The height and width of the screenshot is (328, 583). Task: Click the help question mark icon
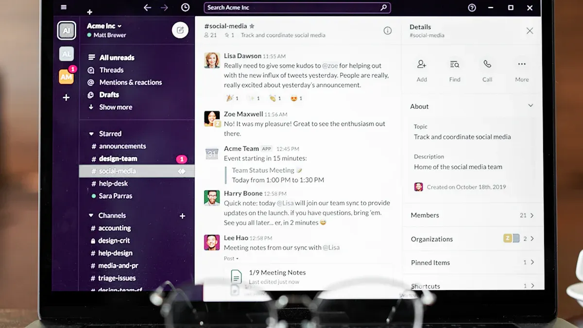pos(472,7)
